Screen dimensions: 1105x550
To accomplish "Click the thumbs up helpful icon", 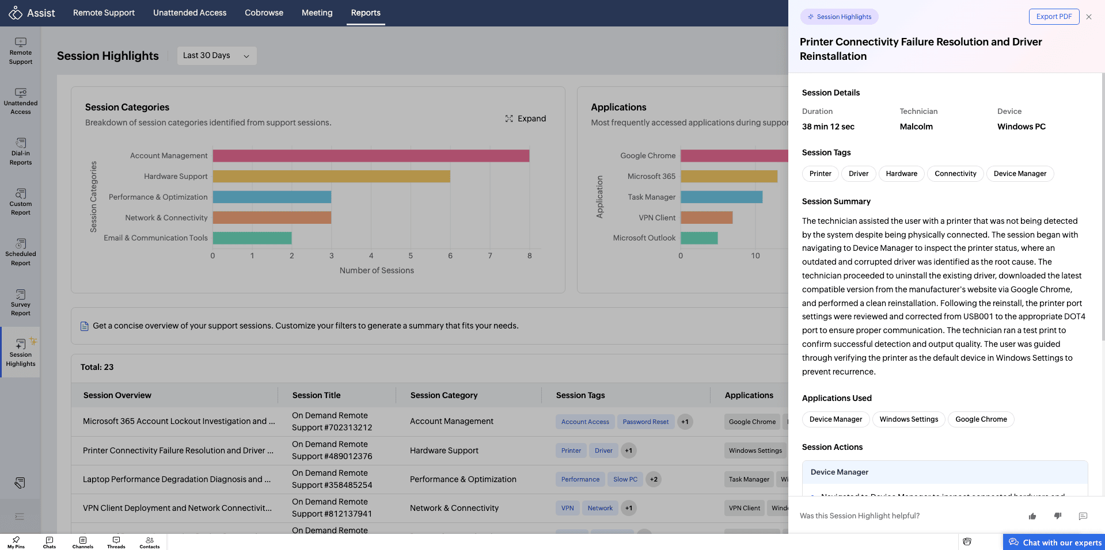I will click(1032, 516).
